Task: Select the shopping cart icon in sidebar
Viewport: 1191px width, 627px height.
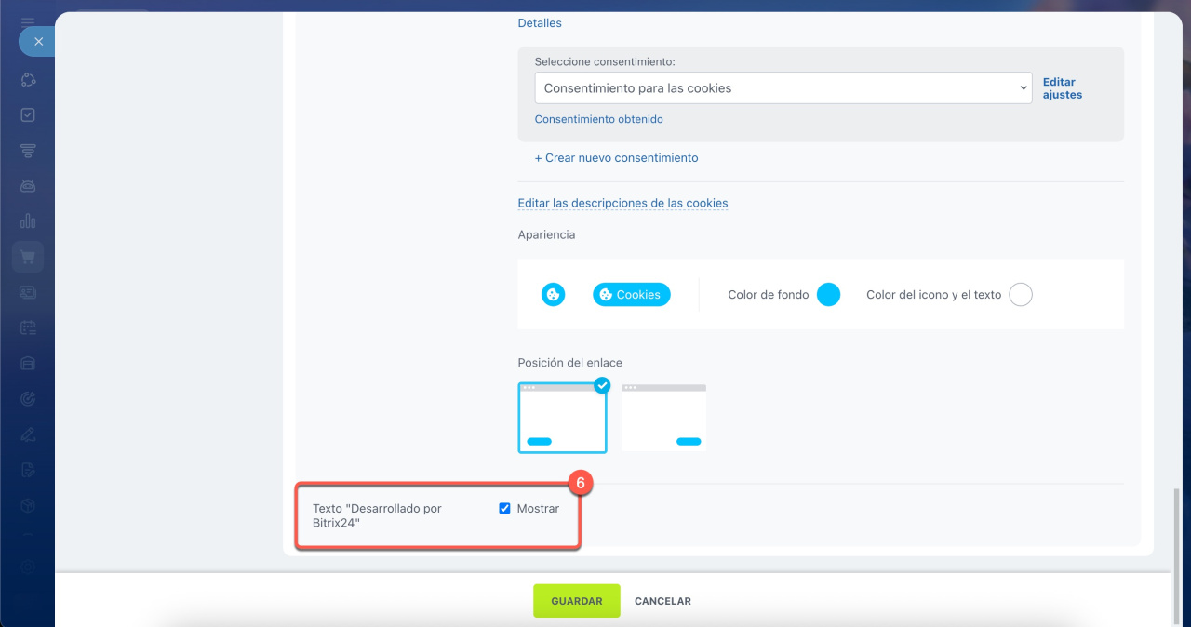Action: [28, 258]
